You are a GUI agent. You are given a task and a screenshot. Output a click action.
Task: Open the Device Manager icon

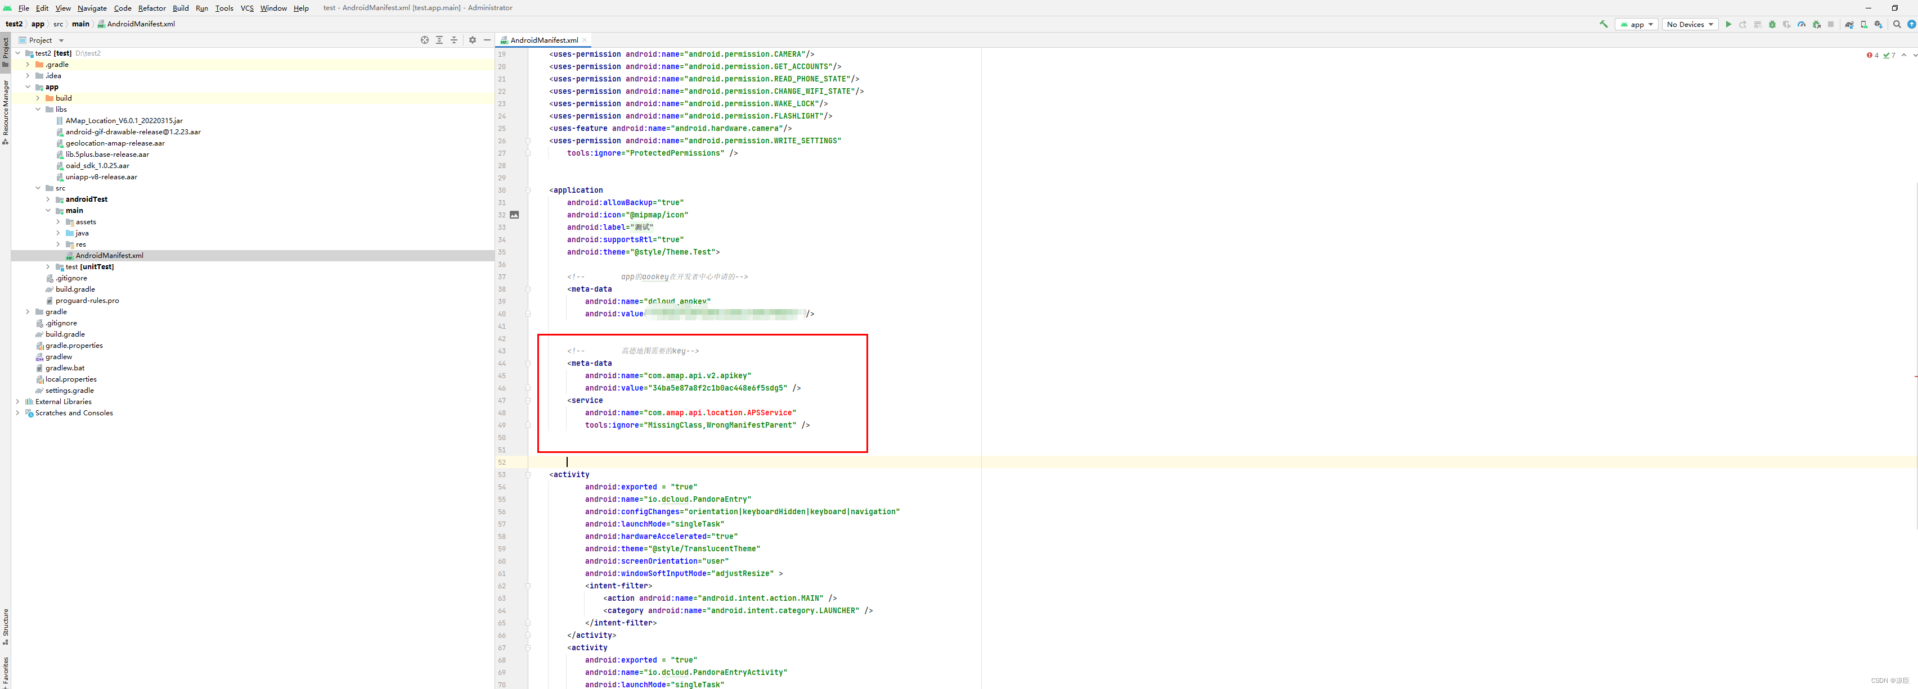1863,25
